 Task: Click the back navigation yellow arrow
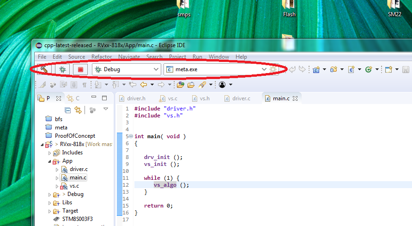[x=144, y=85]
